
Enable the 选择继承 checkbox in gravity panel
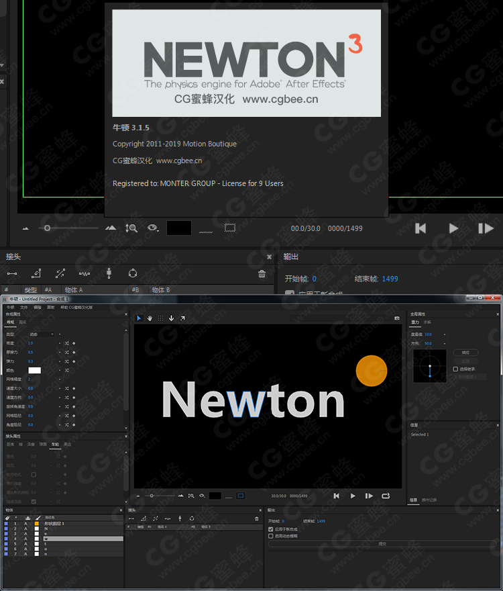(455, 369)
